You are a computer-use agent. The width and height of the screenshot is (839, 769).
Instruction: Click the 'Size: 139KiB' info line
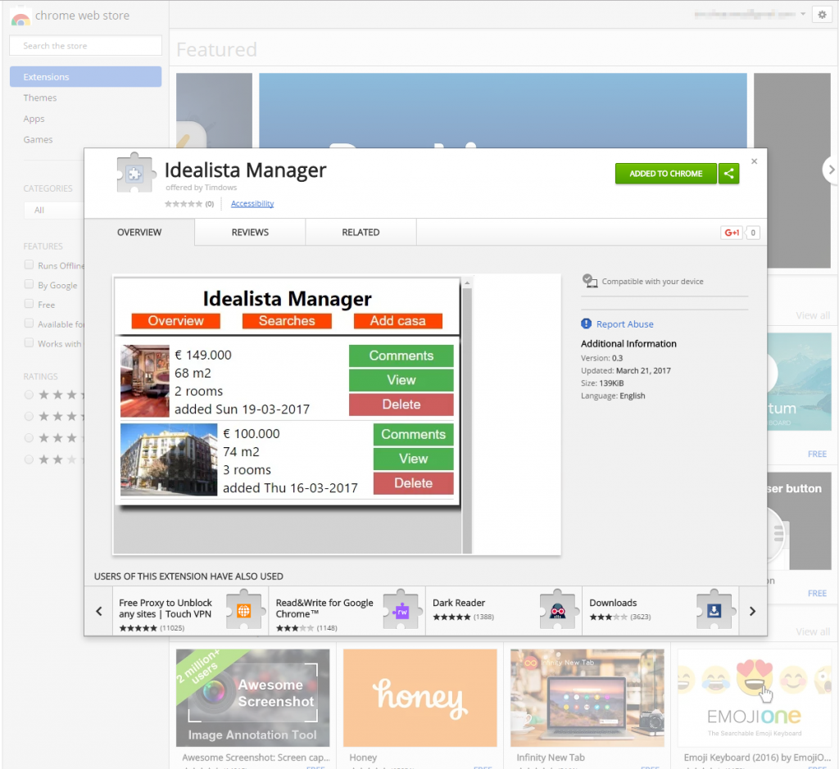click(602, 383)
